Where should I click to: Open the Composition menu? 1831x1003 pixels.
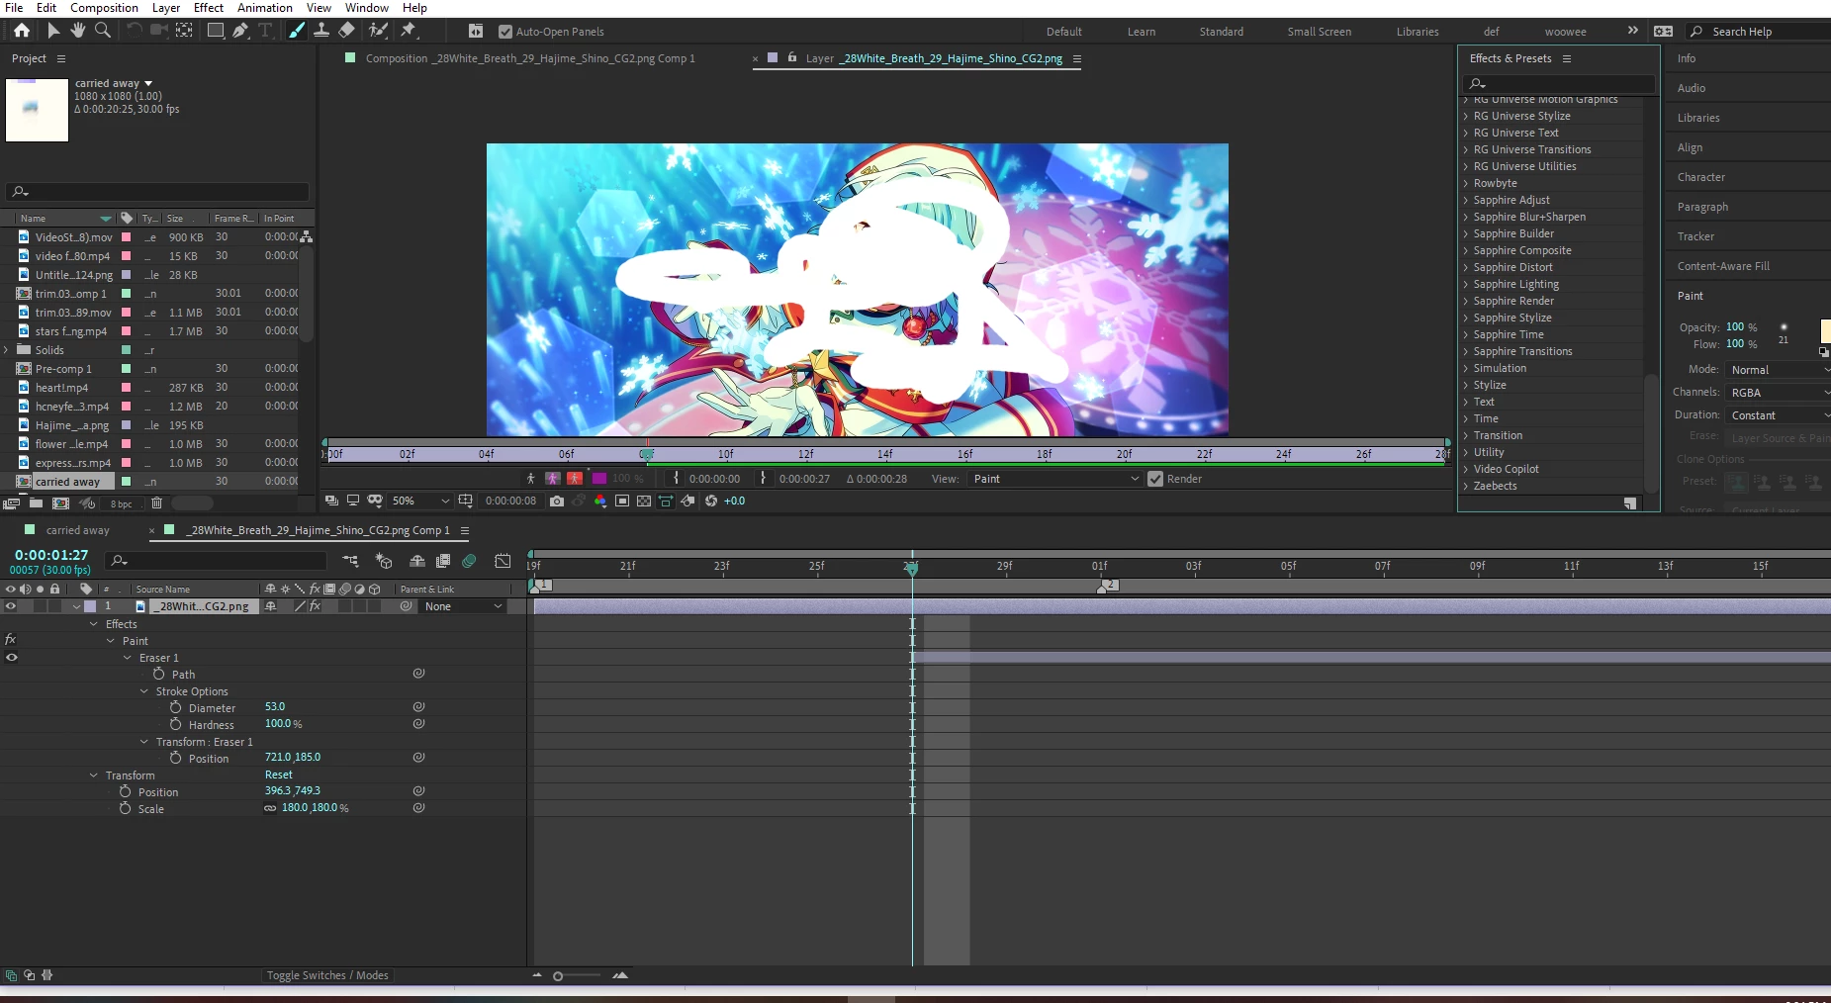[104, 8]
